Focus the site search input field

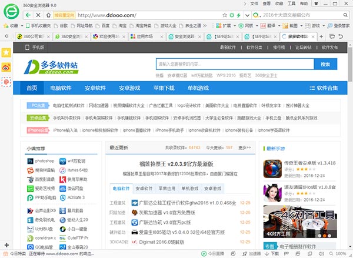(235, 64)
